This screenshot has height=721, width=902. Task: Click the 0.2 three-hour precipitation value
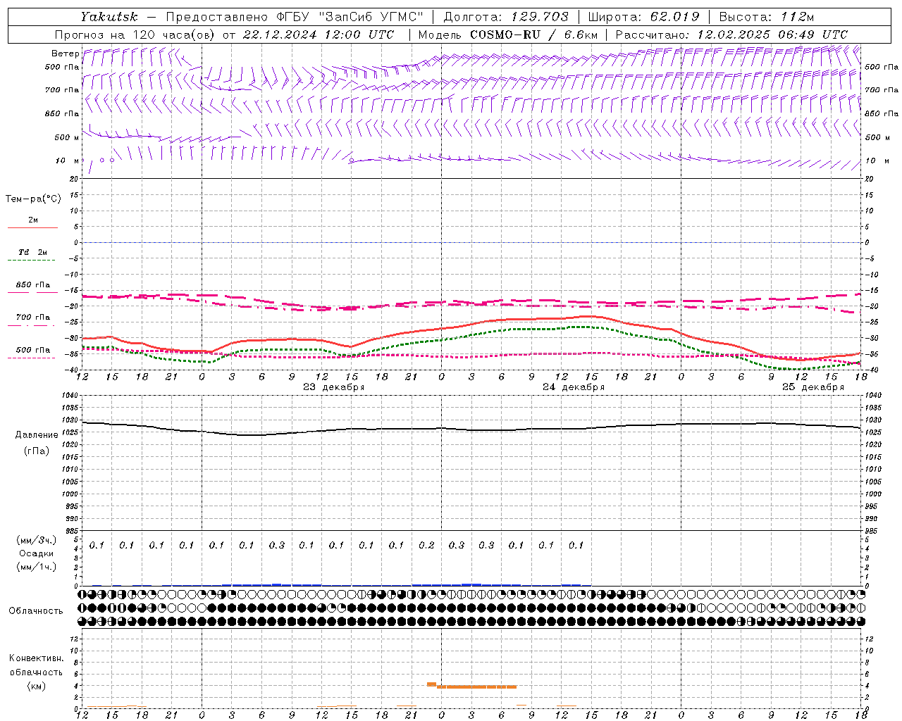pyautogui.click(x=426, y=545)
